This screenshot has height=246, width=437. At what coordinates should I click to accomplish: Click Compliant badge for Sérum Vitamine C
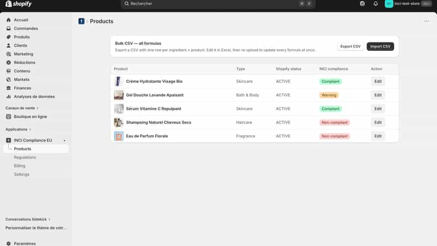330,109
